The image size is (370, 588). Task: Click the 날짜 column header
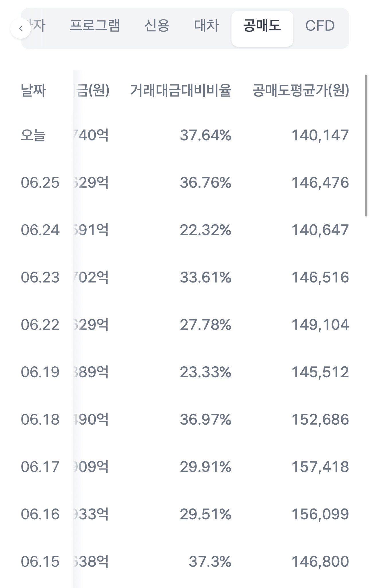coord(33,90)
